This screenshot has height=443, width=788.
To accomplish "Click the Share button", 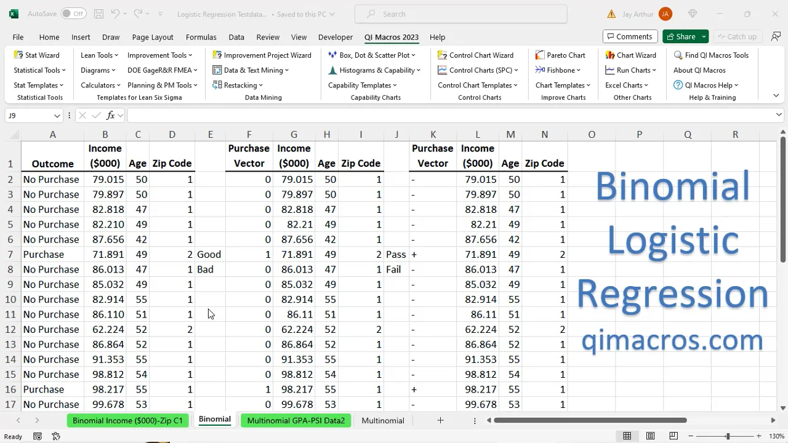I will point(680,36).
